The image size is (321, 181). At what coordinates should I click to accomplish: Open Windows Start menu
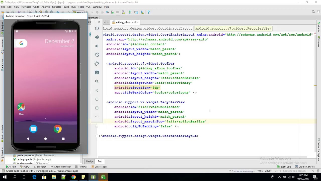(5, 177)
